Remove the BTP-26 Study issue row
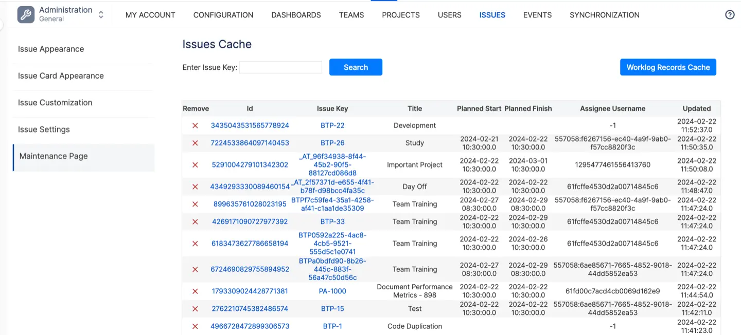The height and width of the screenshot is (335, 741). pos(195,143)
